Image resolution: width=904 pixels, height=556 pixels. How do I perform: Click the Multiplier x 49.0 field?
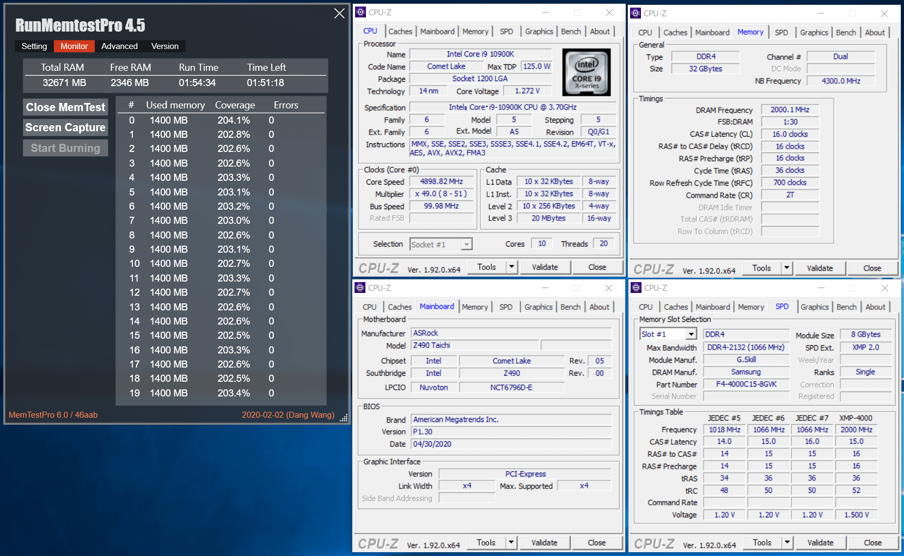click(x=441, y=193)
